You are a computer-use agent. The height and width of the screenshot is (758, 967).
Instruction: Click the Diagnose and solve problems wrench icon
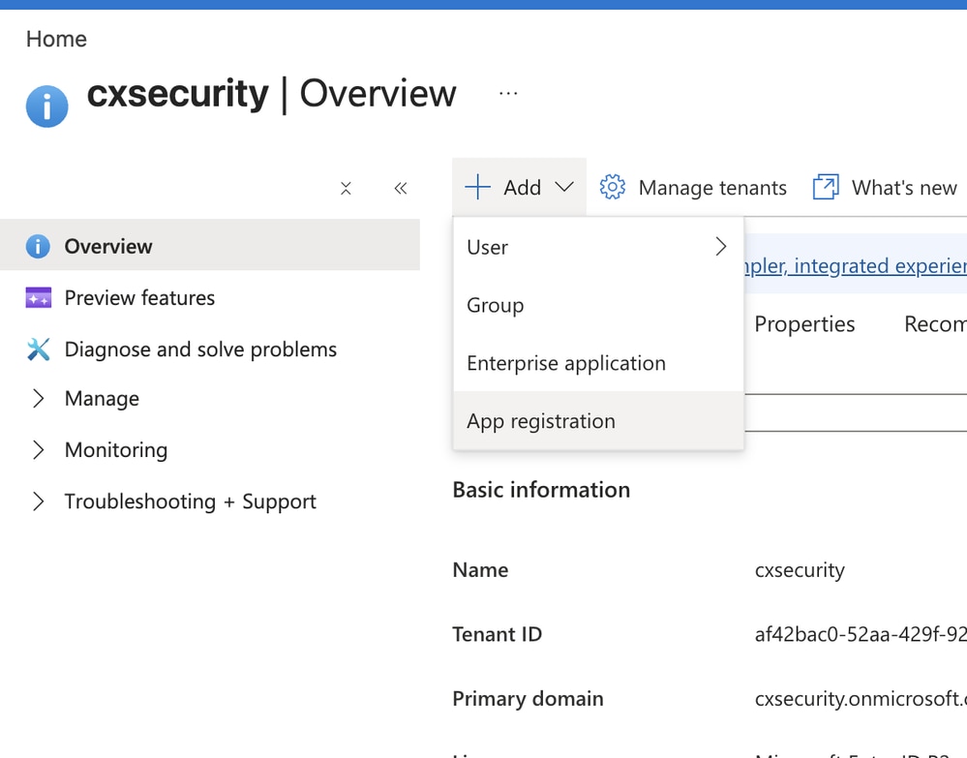coord(39,349)
